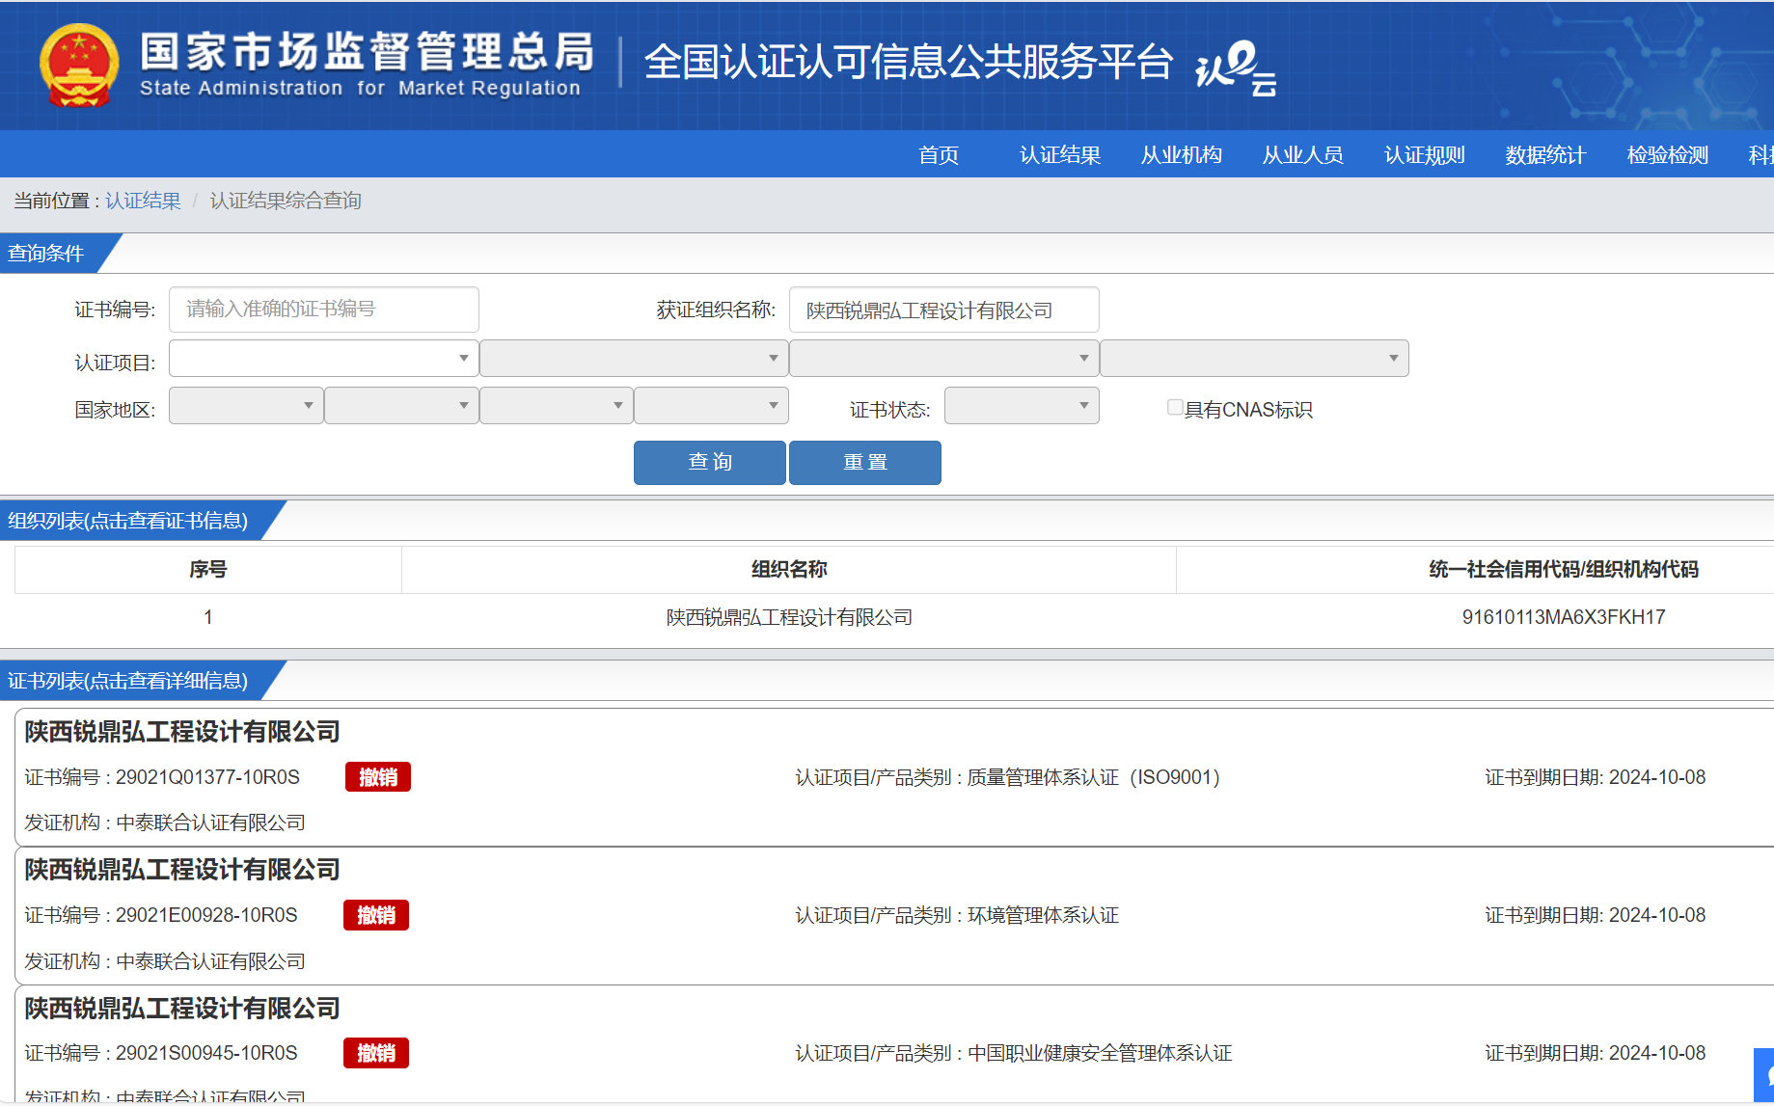Go to 首页 in the navigation bar
This screenshot has width=1774, height=1106.
[939, 155]
